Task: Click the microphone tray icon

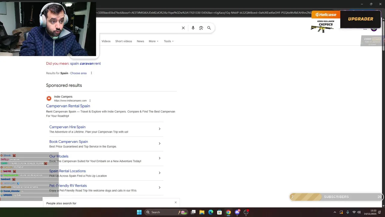Action: tap(348, 212)
